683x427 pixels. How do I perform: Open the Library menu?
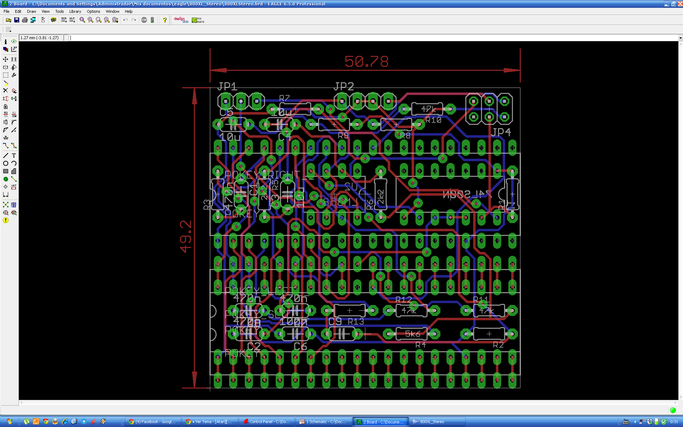[x=75, y=11]
